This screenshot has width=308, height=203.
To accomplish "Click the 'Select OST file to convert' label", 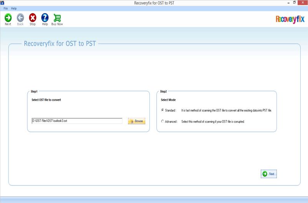I will point(46,100).
